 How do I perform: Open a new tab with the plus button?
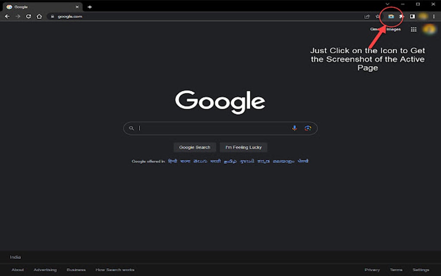pos(89,6)
